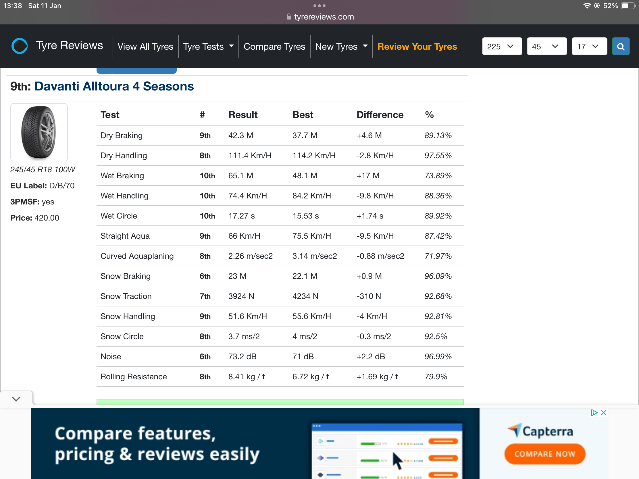Click the green bar below the table

coord(280,402)
